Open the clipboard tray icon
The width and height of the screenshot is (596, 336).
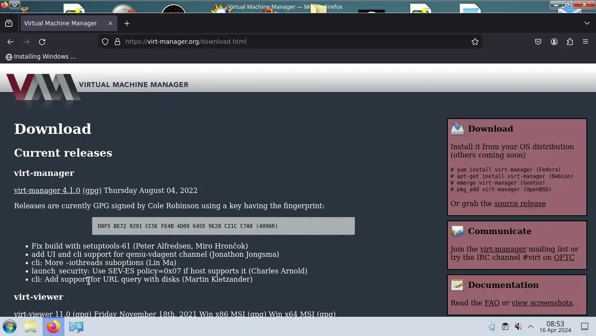[505, 326]
